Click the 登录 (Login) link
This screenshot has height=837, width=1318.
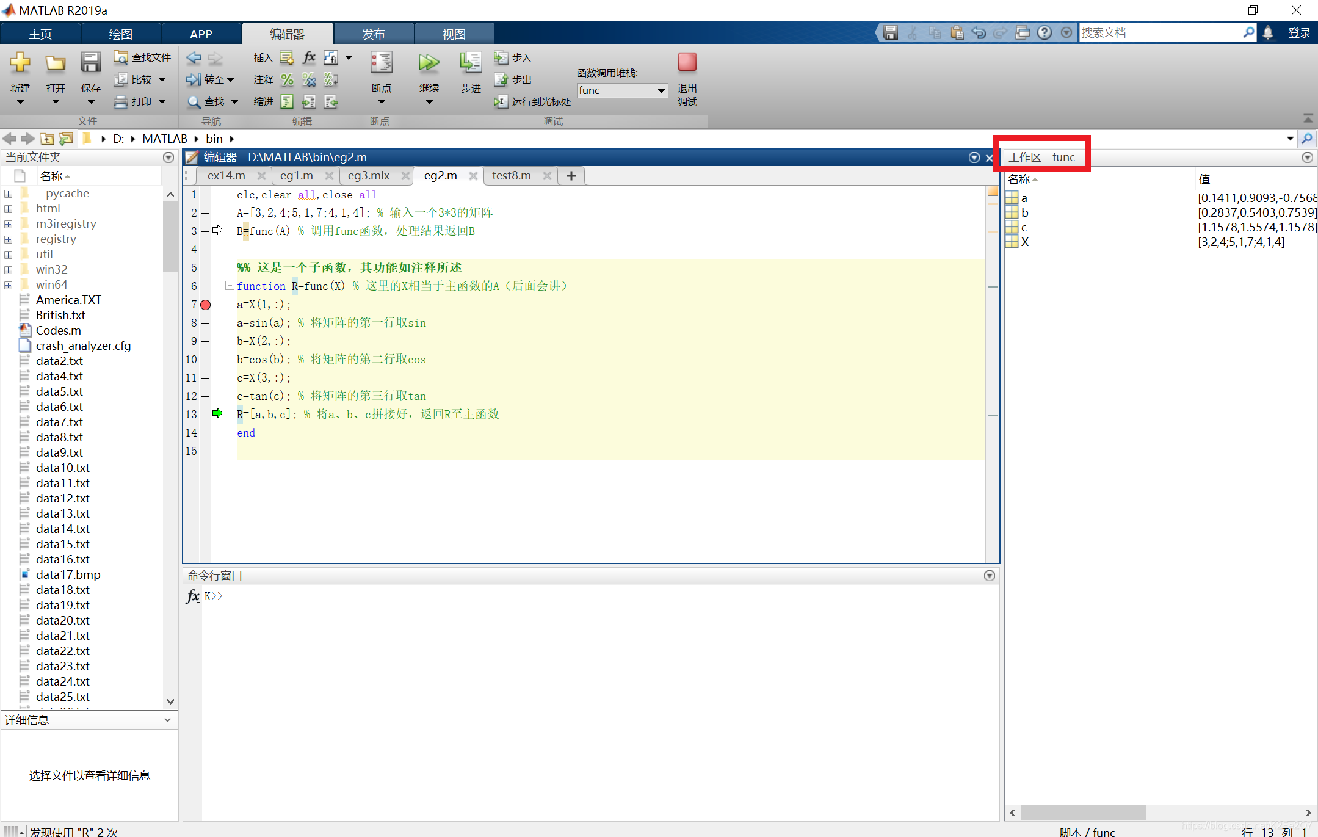click(x=1299, y=33)
